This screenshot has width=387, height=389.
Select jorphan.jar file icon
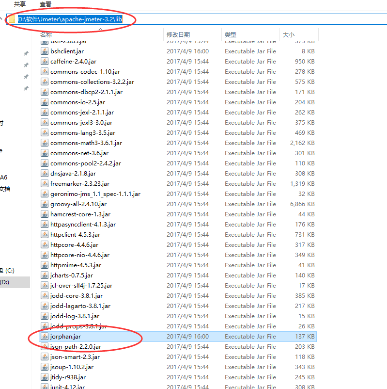[x=45, y=336]
